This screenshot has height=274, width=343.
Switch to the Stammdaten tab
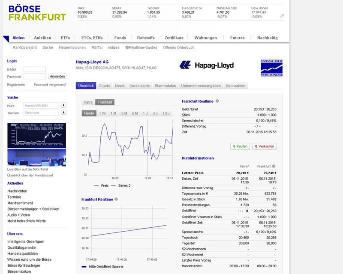pyautogui.click(x=165, y=86)
